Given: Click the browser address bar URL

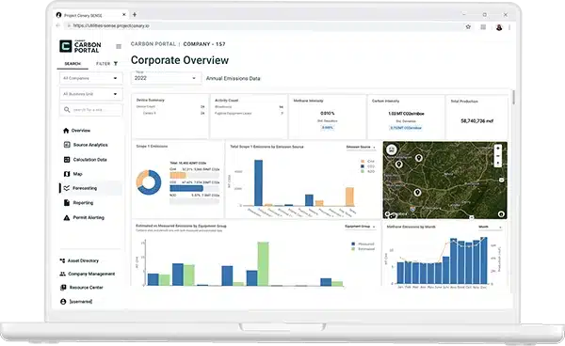Looking at the screenshot, I should [111, 26].
